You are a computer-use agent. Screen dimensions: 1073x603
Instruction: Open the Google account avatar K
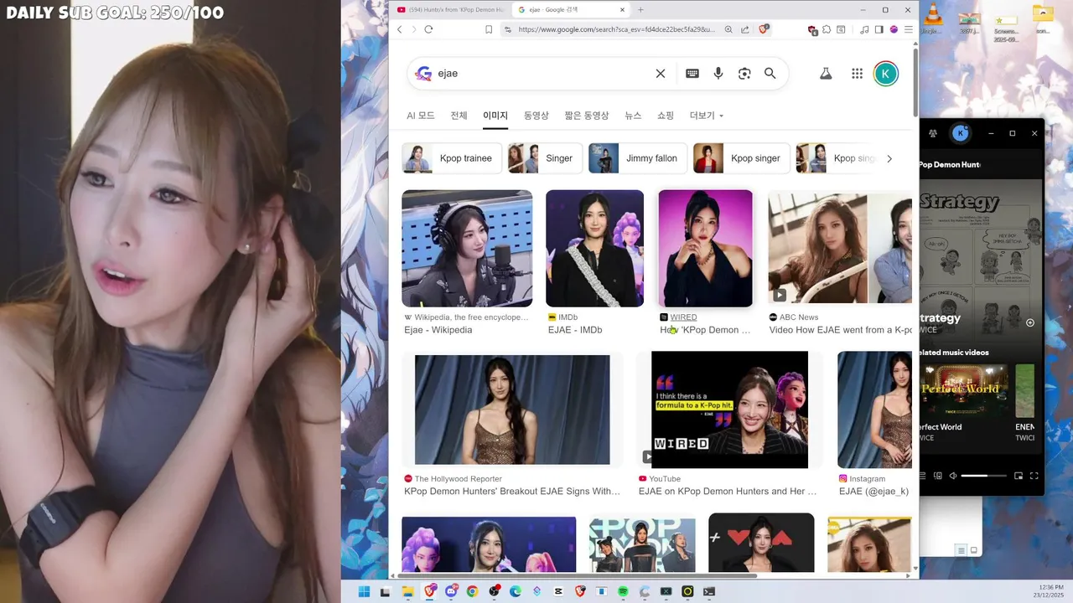tap(886, 74)
